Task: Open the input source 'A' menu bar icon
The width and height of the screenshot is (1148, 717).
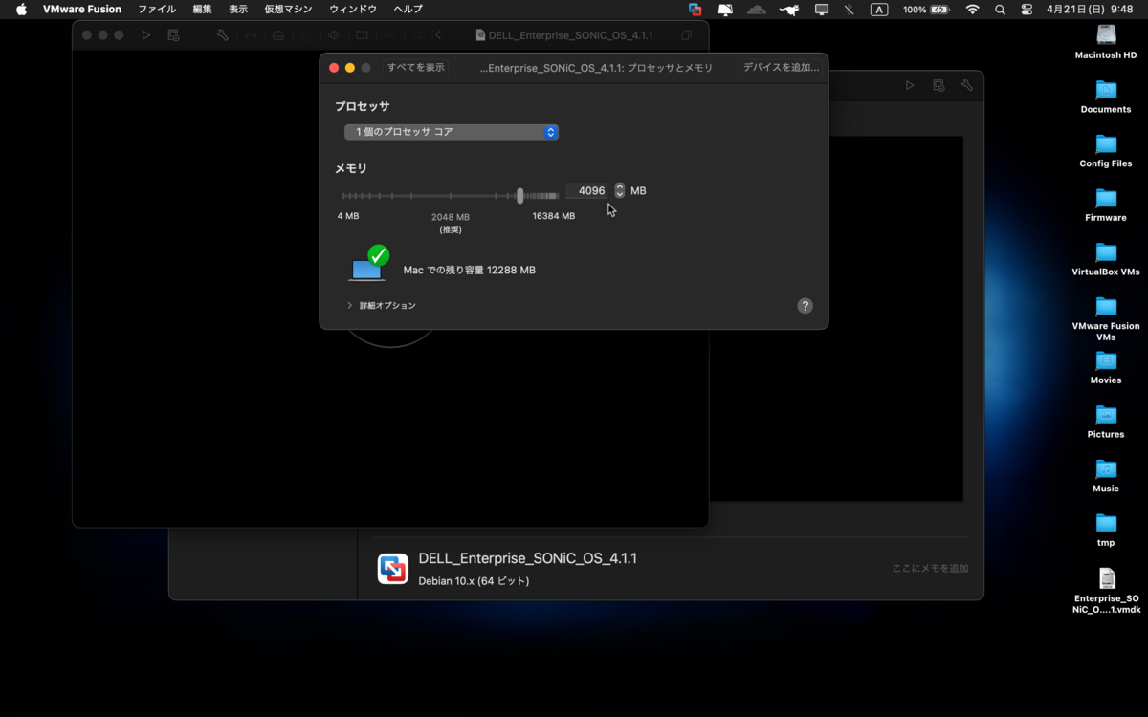Action: tap(879, 10)
